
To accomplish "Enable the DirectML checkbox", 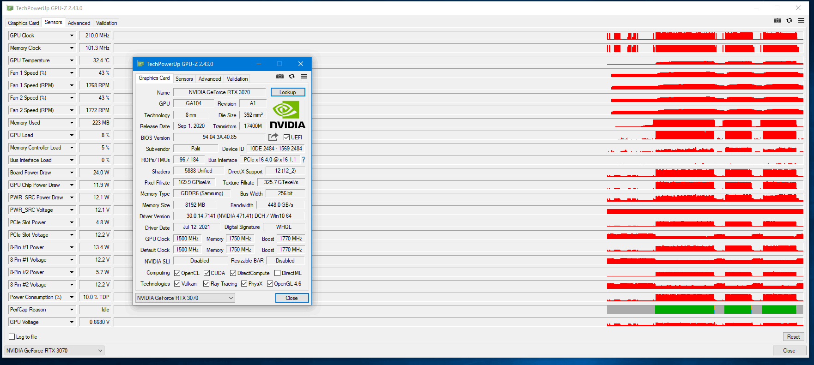I will click(277, 273).
